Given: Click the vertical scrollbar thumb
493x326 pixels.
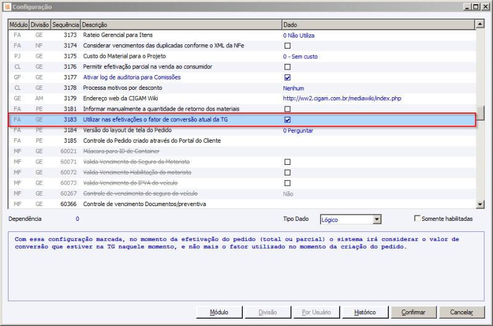Looking at the screenshot, I should click(x=480, y=113).
